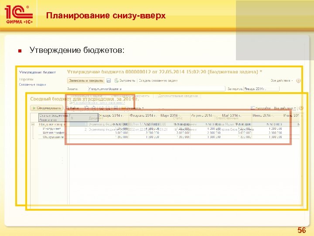Click the save report icon before Отправить
314x236 pixels.
pyautogui.click(x=116, y=108)
